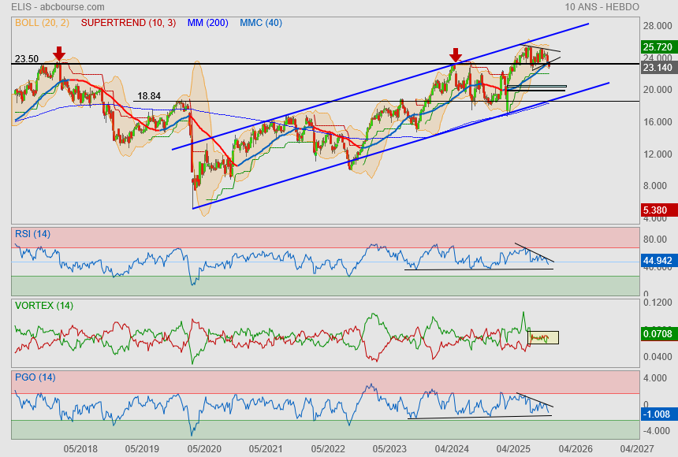Viewport: 678px width, 457px height.
Task: Click the green 25.720 price tag
Action: pos(658,46)
